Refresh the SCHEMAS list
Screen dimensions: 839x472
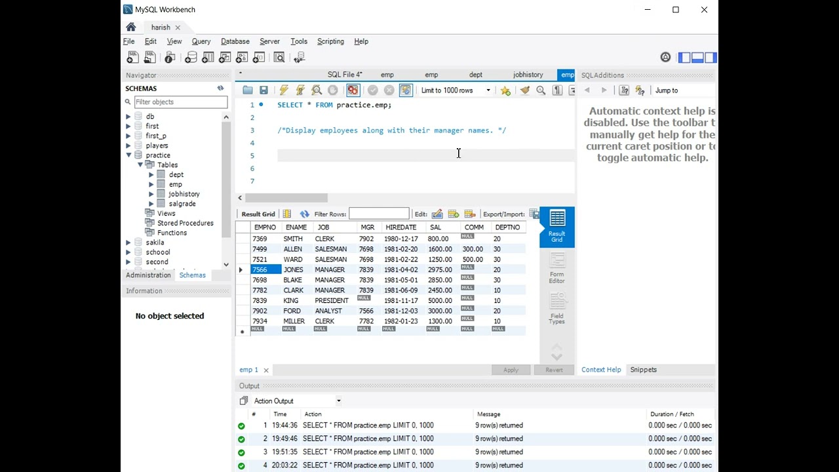pos(220,88)
